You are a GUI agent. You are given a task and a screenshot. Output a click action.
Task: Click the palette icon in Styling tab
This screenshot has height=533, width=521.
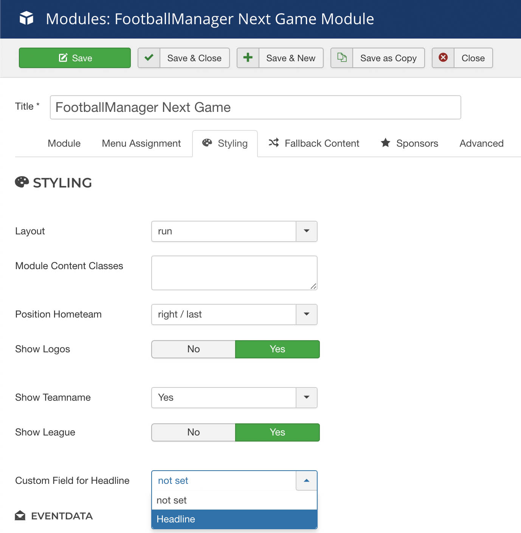coord(207,143)
